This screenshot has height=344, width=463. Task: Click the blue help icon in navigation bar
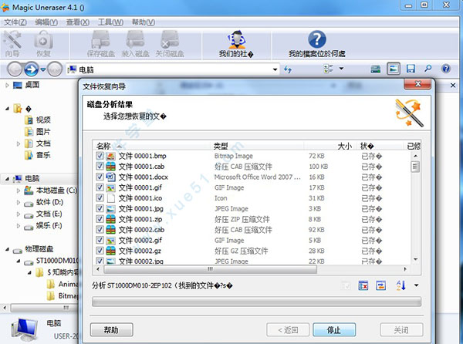click(x=445, y=69)
